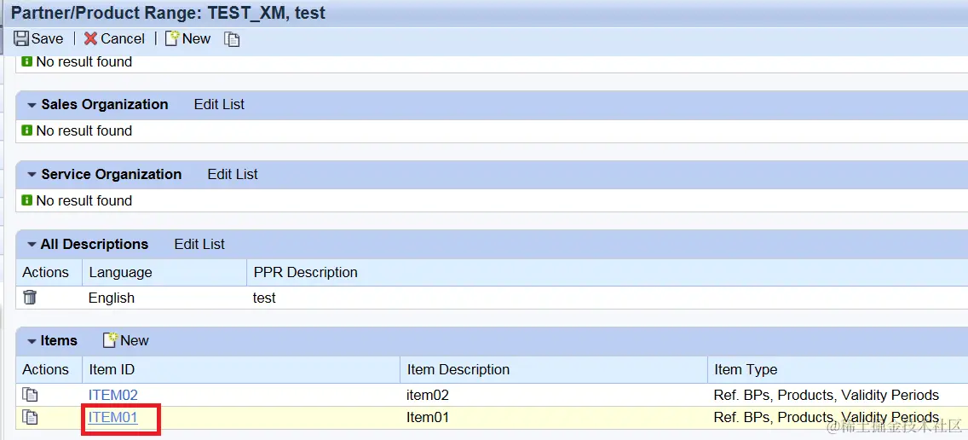The image size is (968, 440).
Task: Click the copy icon next to New in toolbar
Action: [x=232, y=39]
